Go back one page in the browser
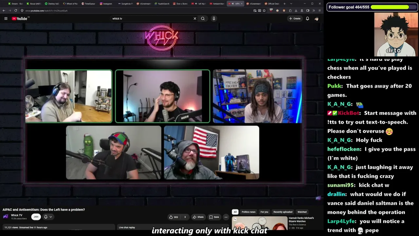Viewport: 419px width, 236px height. (4, 10)
